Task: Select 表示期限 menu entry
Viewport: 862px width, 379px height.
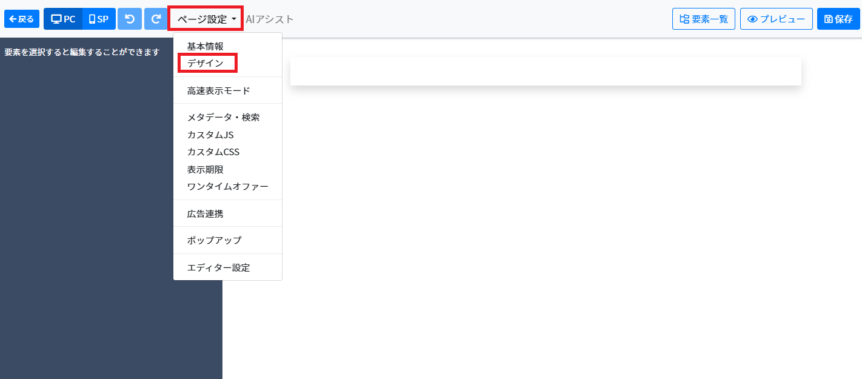Action: pyautogui.click(x=205, y=169)
